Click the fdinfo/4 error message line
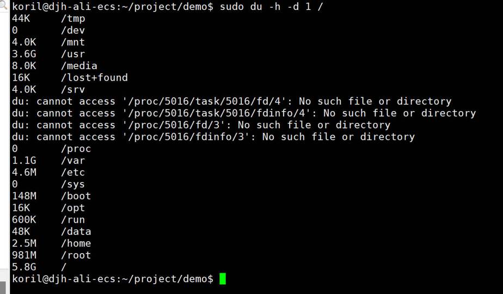Viewport: 503px width, 294px height. point(243,113)
